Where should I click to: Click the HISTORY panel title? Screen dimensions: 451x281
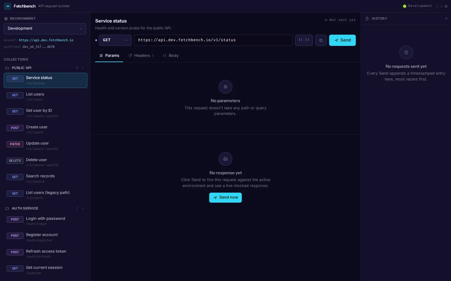(x=379, y=19)
